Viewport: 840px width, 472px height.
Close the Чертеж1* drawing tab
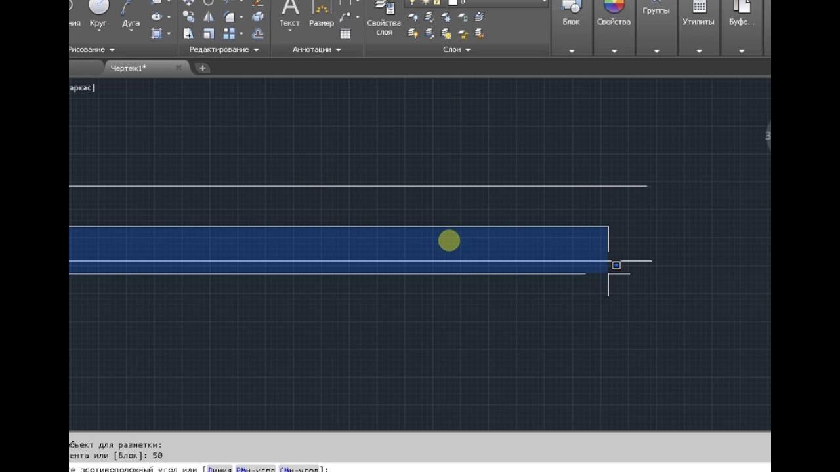click(x=178, y=68)
